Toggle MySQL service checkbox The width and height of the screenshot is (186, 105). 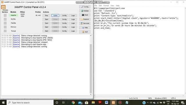5,19
